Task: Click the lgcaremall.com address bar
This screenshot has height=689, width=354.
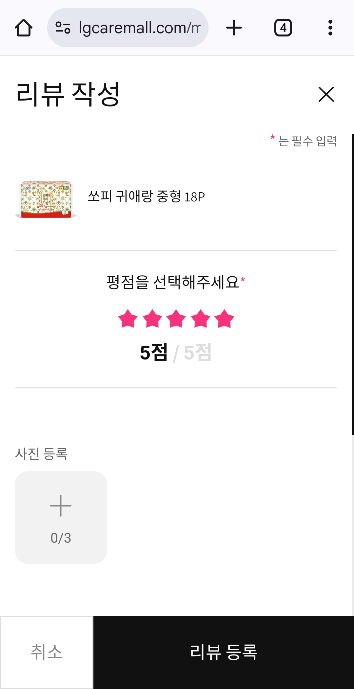Action: click(x=139, y=28)
